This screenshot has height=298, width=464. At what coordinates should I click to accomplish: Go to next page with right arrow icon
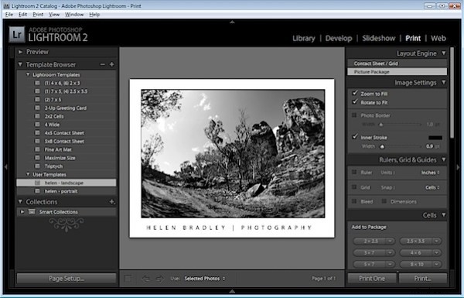point(160,279)
